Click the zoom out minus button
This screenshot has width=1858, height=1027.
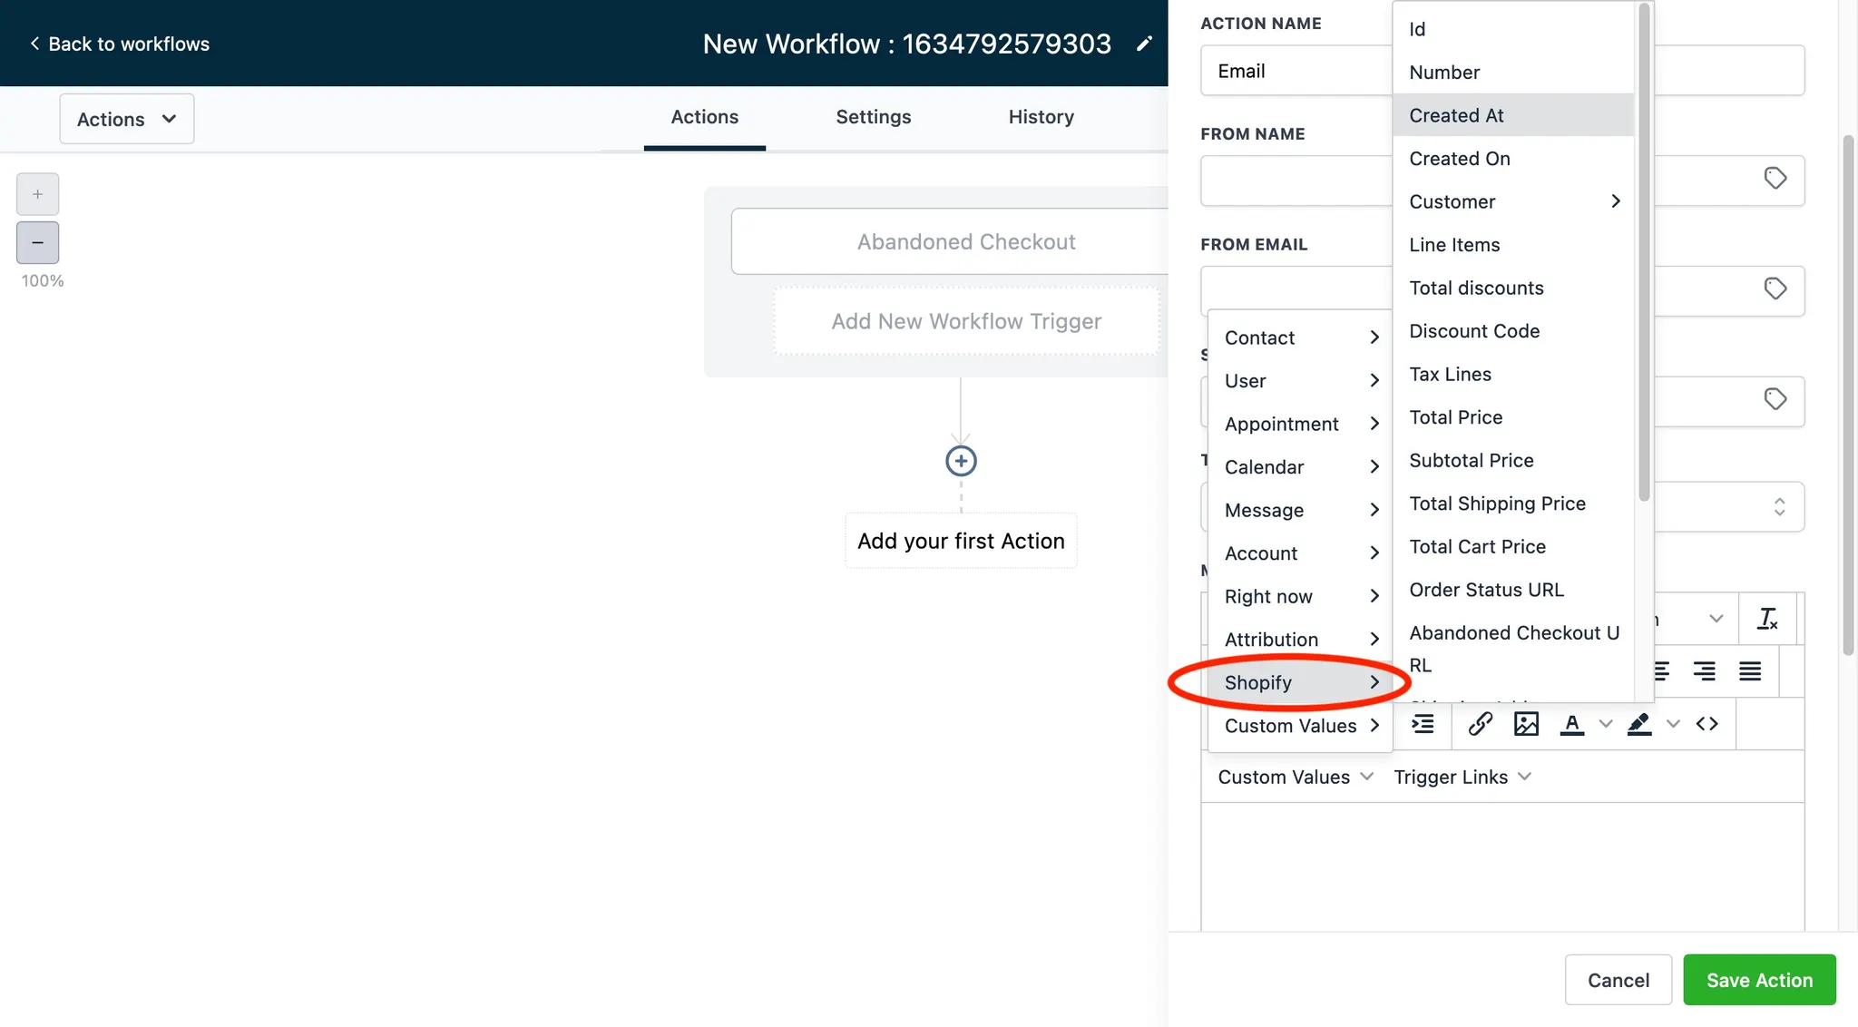[x=37, y=242]
